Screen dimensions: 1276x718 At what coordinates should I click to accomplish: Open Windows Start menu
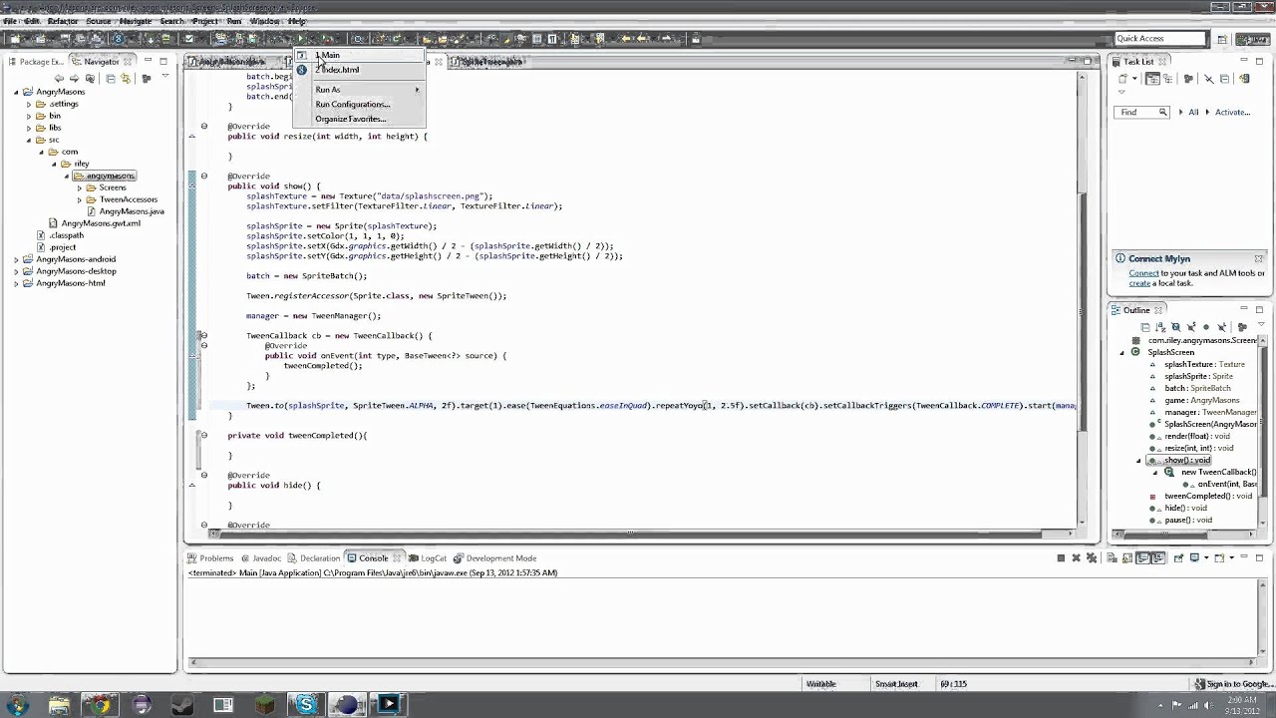[17, 705]
